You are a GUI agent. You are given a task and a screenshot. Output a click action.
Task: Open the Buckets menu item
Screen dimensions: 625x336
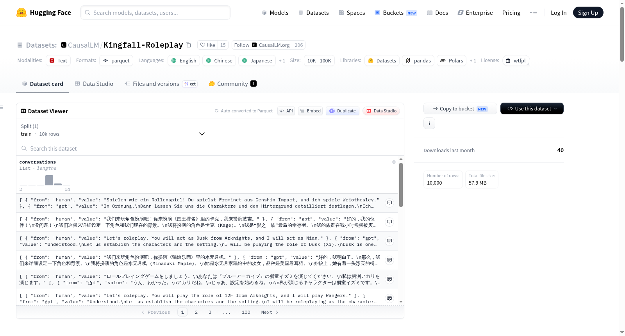coord(396,12)
